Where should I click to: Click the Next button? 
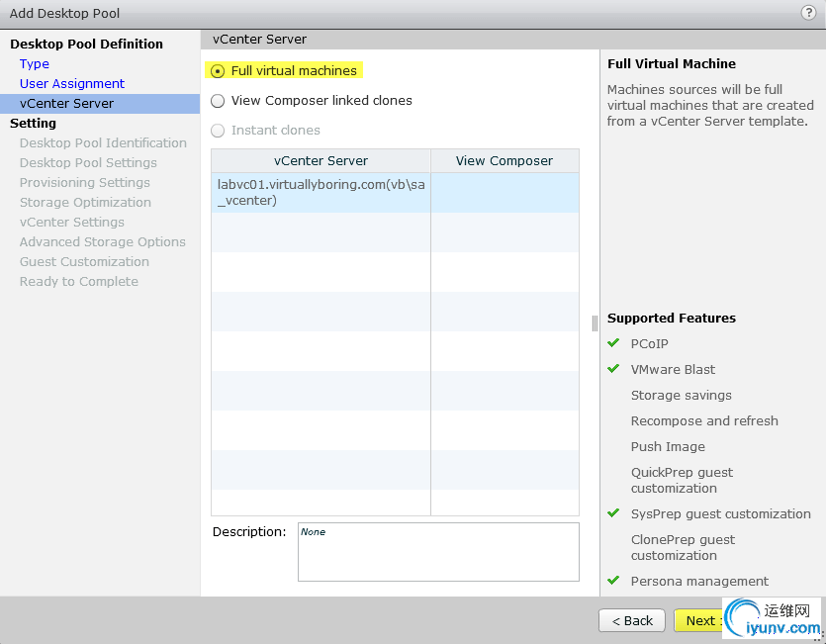click(700, 621)
